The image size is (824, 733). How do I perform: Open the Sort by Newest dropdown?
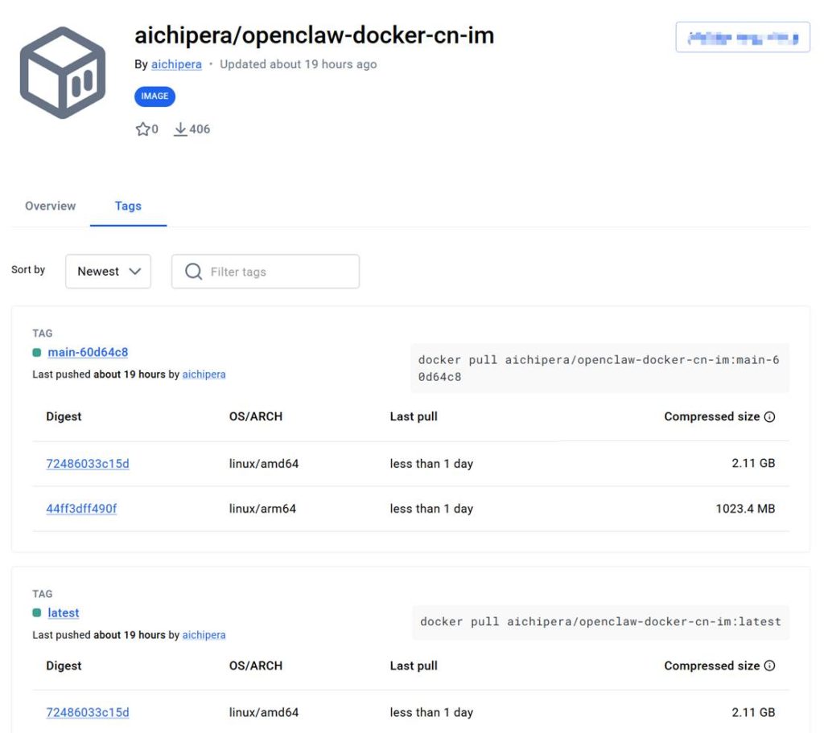point(108,272)
